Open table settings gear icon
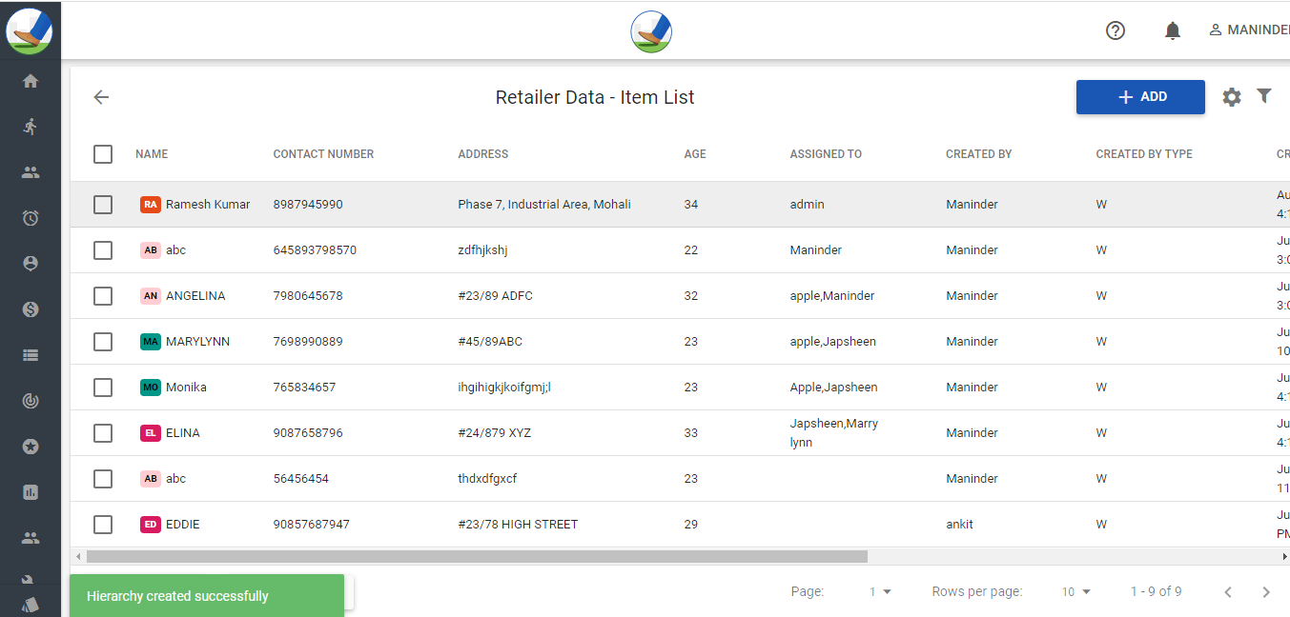Image resolution: width=1290 pixels, height=617 pixels. click(1232, 97)
